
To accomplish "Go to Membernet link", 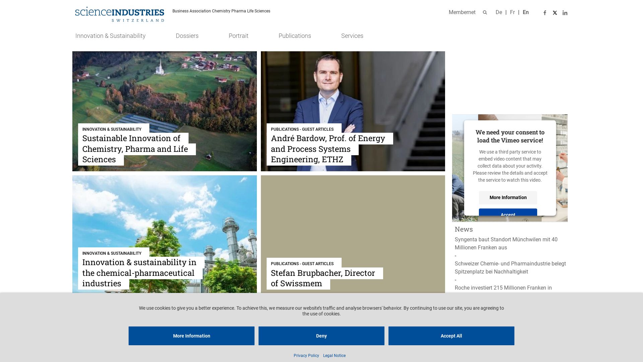I will 462,12.
